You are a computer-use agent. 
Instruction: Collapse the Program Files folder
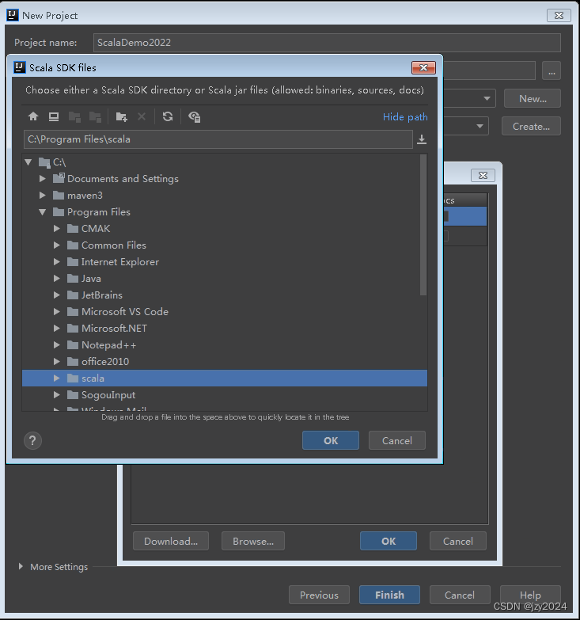click(x=42, y=212)
